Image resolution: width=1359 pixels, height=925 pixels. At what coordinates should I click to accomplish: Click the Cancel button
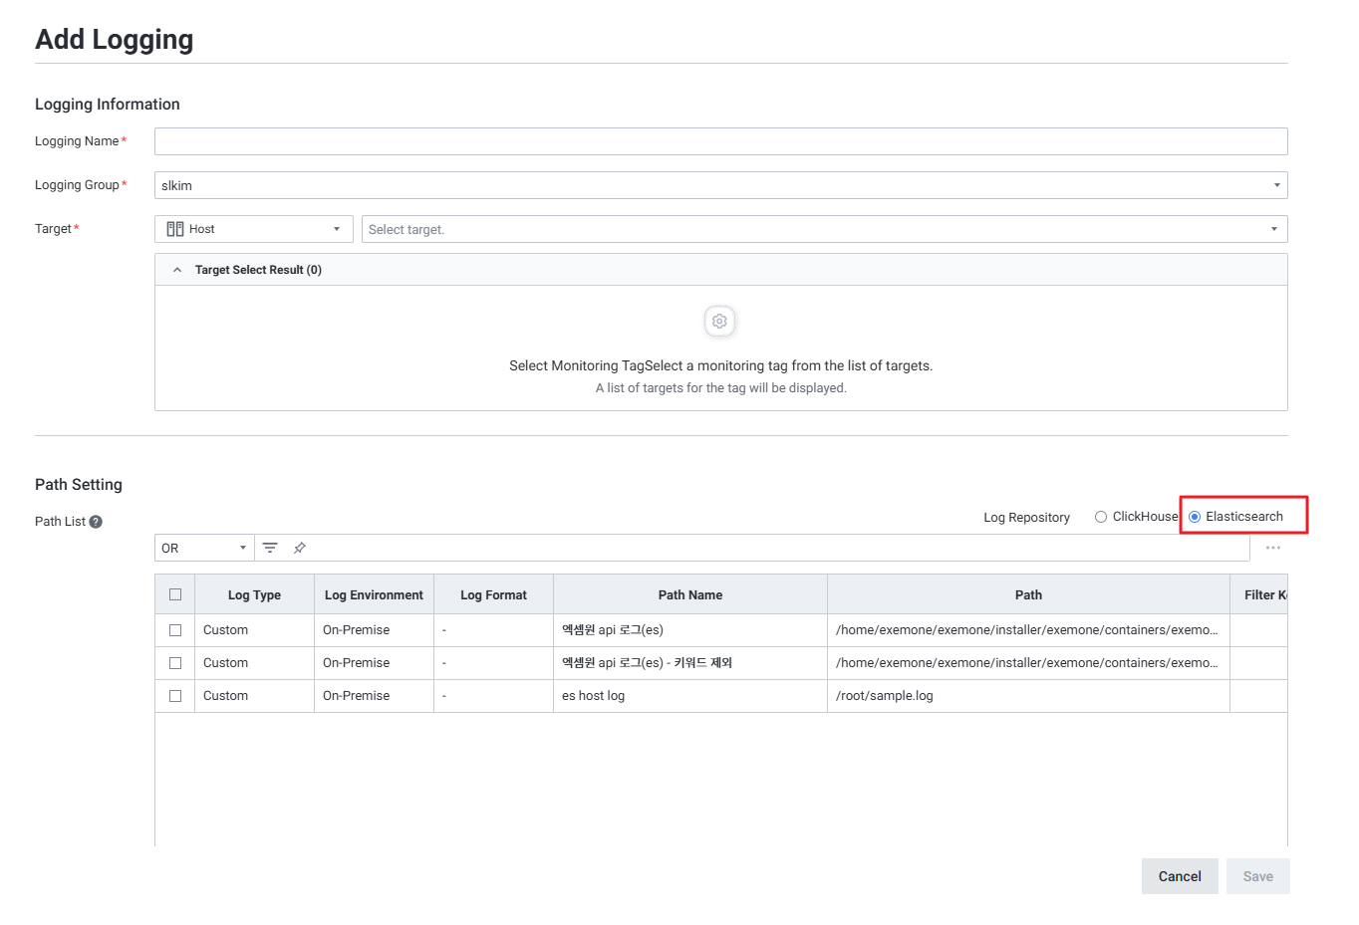pyautogui.click(x=1179, y=876)
